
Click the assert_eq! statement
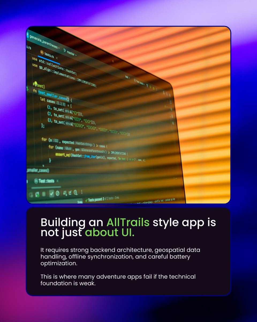click(100, 157)
